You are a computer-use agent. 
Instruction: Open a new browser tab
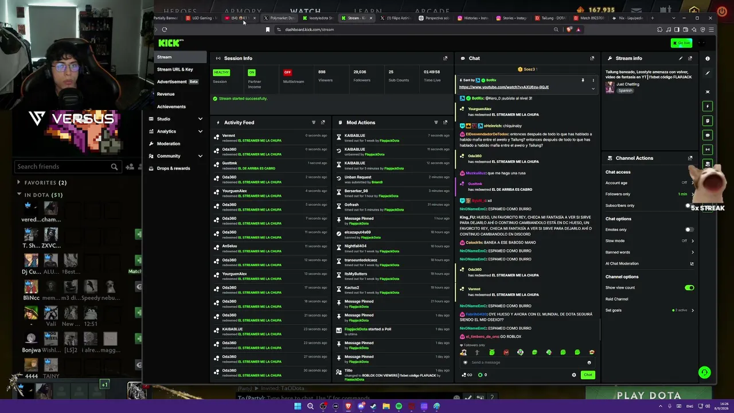(x=652, y=18)
